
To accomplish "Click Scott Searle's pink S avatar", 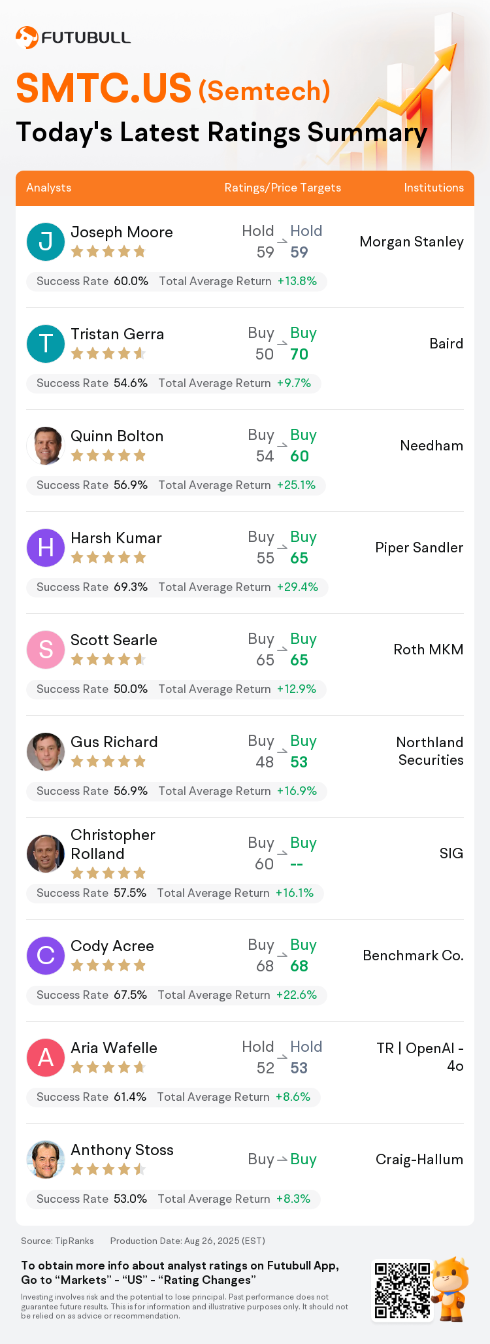I will pos(46,649).
